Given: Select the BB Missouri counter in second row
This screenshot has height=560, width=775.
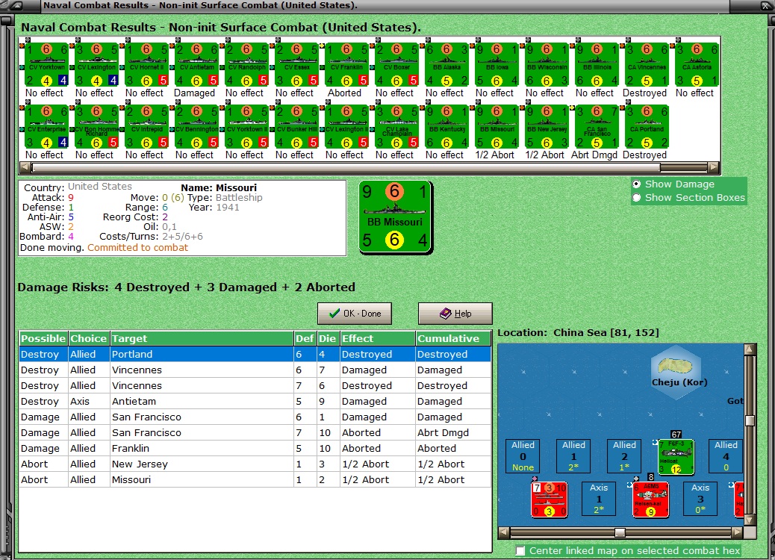Looking at the screenshot, I should [x=497, y=127].
